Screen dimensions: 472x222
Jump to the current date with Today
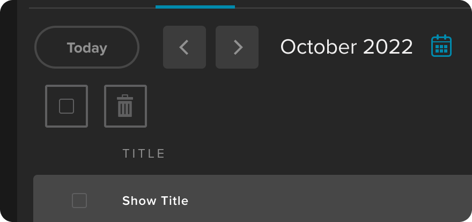87,47
